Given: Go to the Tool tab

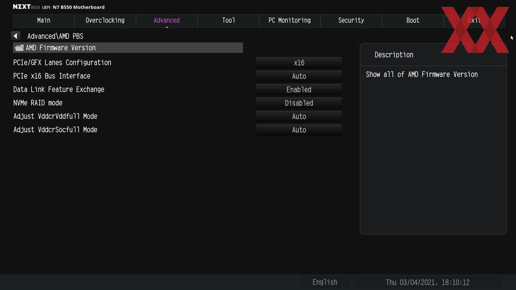Looking at the screenshot, I should (228, 20).
